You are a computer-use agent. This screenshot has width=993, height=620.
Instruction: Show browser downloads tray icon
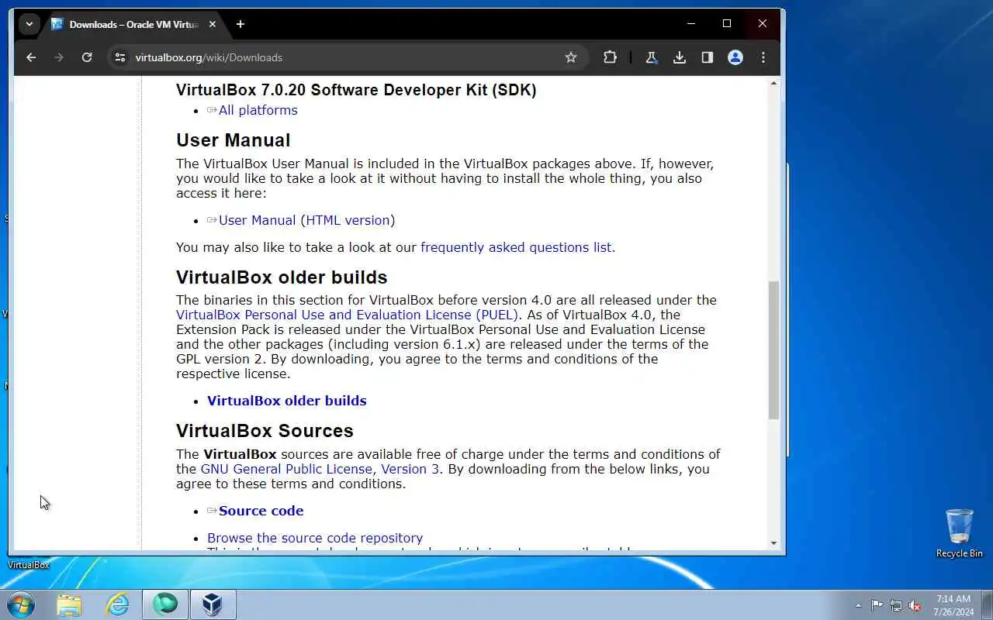679,57
